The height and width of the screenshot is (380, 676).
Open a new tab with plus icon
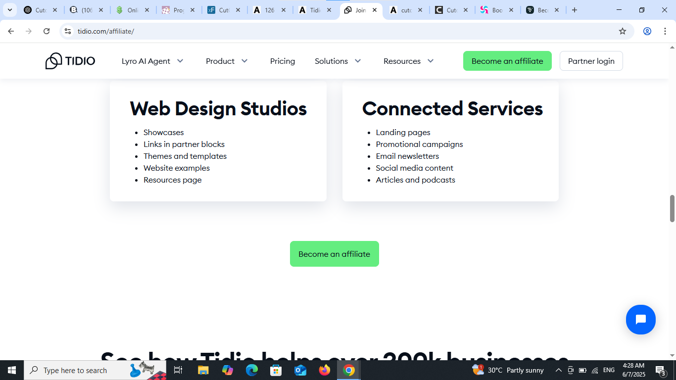pyautogui.click(x=575, y=10)
